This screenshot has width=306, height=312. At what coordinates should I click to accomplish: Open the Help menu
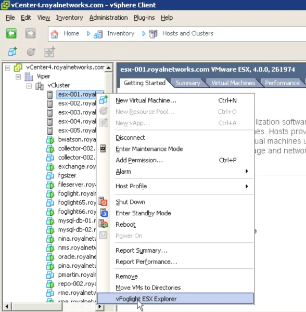click(167, 18)
